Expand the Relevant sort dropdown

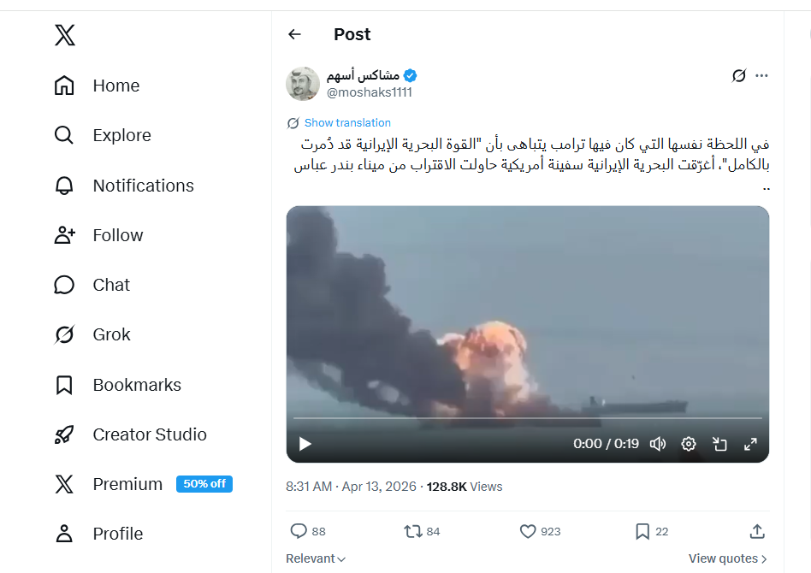point(316,558)
